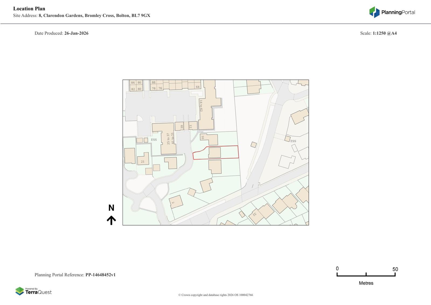Click the north arrow symbol

pyautogui.click(x=111, y=220)
